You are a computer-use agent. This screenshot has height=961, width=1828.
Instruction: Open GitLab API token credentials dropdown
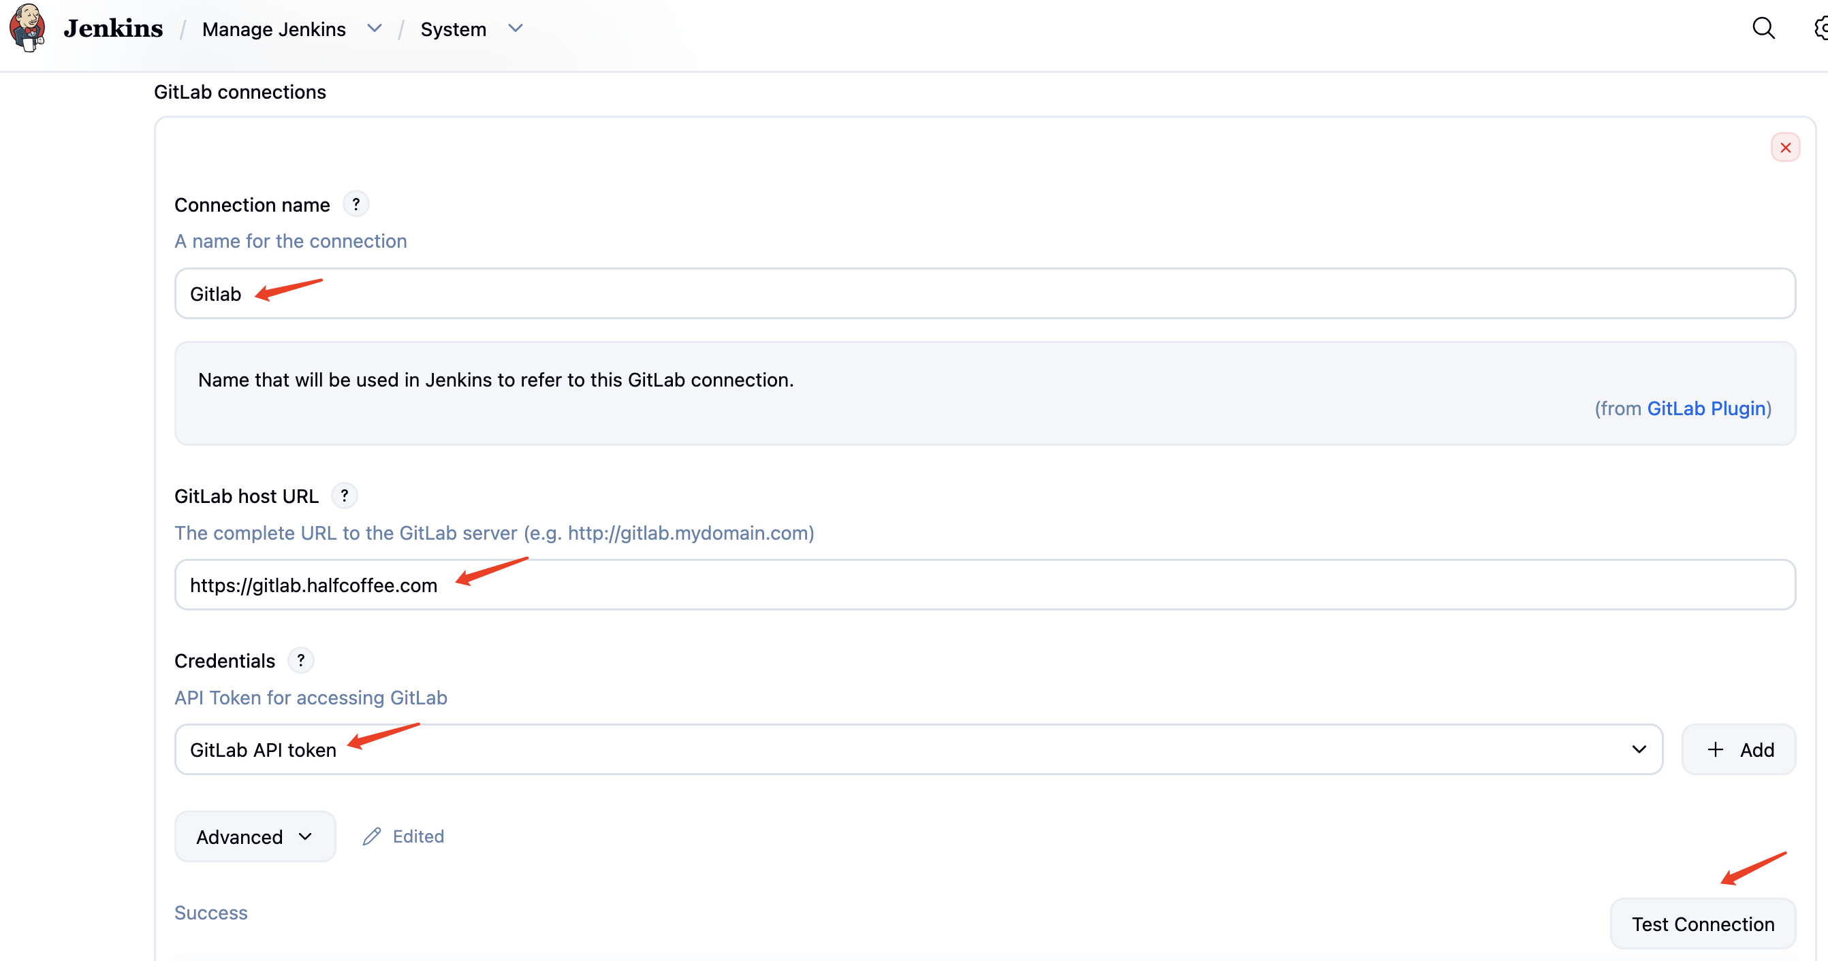[918, 749]
